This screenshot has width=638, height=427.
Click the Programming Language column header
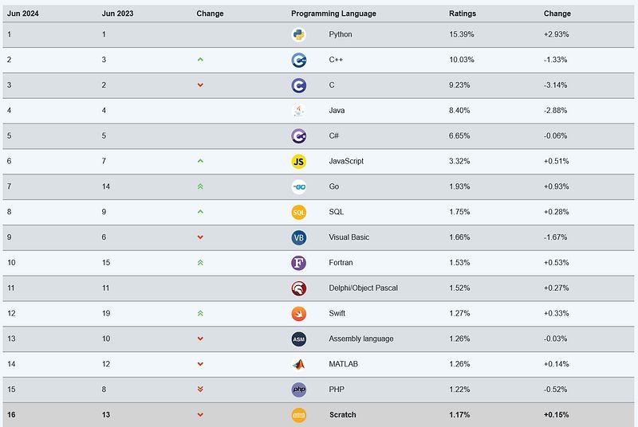tap(333, 14)
